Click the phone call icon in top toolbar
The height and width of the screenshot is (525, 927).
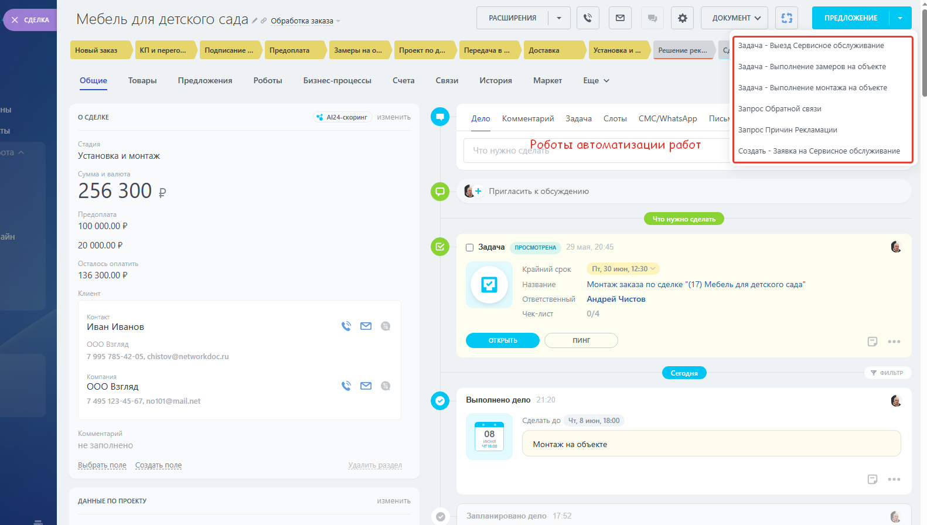pos(588,18)
